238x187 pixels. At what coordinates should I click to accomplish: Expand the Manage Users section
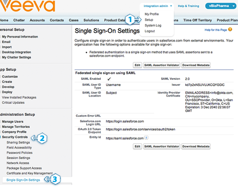12,122
